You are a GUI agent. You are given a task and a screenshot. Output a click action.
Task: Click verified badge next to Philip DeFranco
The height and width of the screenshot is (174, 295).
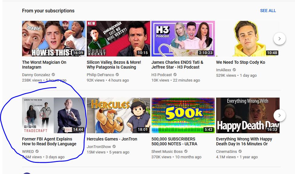pyautogui.click(x=117, y=75)
